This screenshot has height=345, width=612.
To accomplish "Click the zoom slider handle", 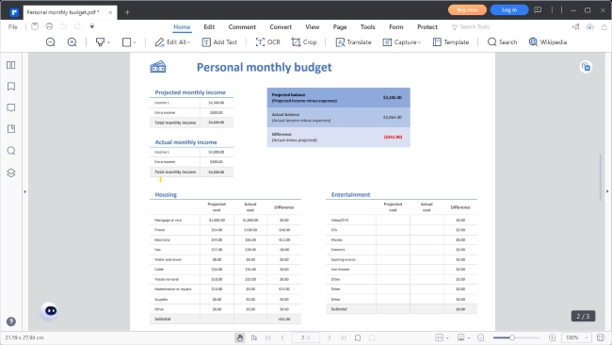I will click(512, 337).
